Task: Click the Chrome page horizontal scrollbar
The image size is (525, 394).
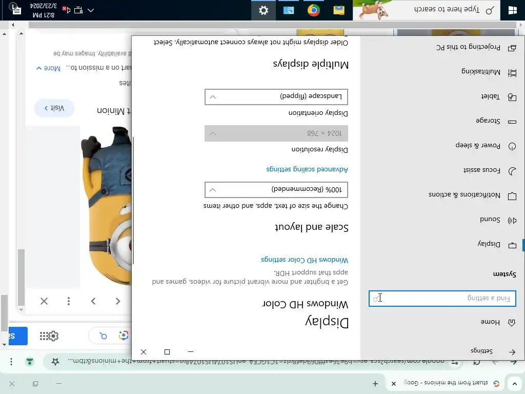Action: click(x=272, y=25)
